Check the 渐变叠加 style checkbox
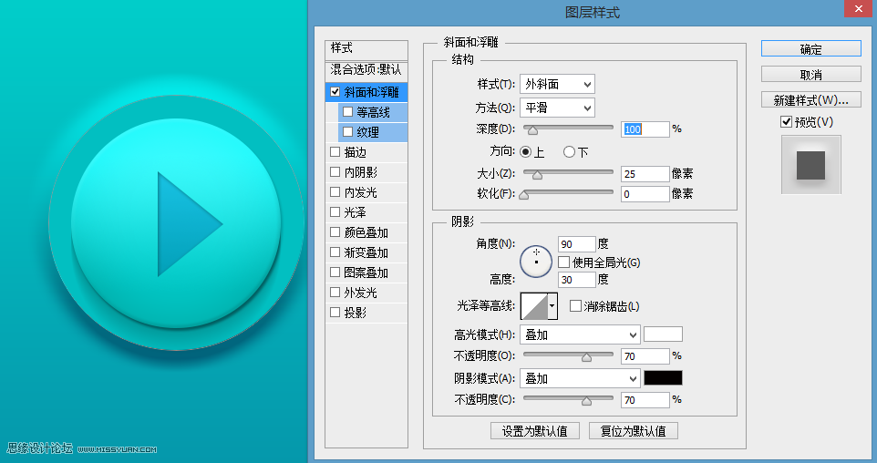877x463 pixels. (335, 252)
